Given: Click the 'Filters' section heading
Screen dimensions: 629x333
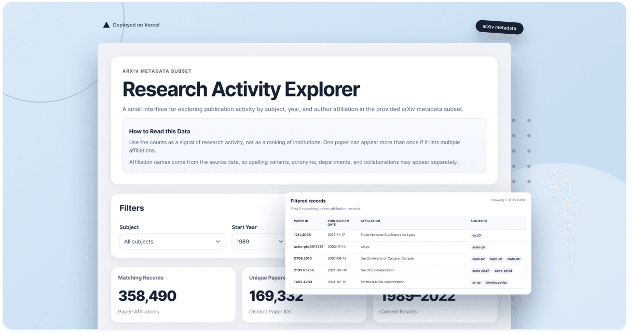Looking at the screenshot, I should (132, 208).
